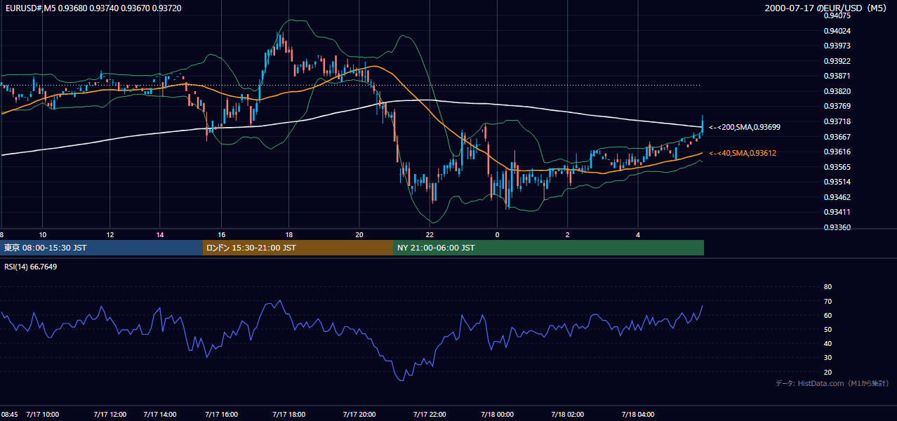
Task: Click the データ: HistData.com source credit
Action: pyautogui.click(x=832, y=384)
